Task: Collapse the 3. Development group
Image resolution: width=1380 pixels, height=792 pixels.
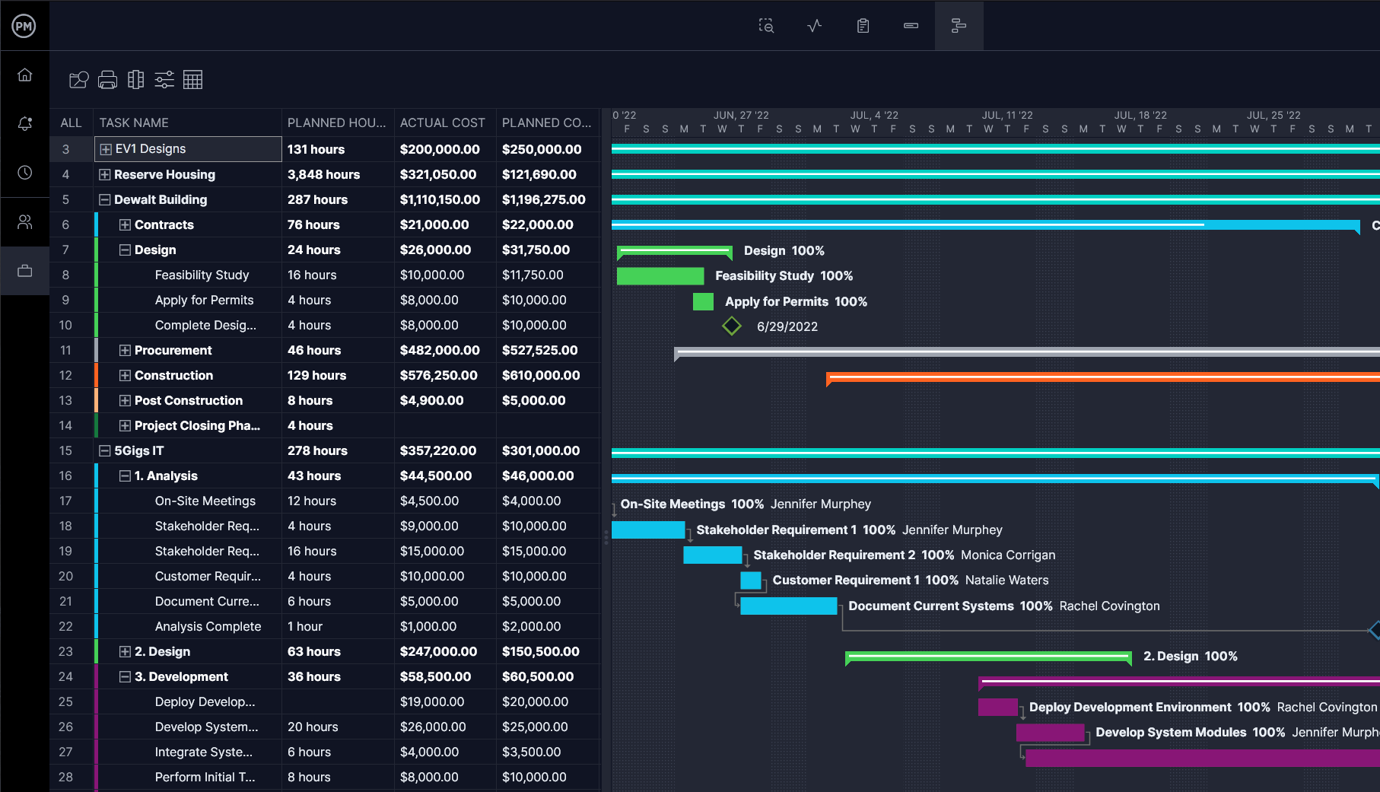Action: click(125, 677)
